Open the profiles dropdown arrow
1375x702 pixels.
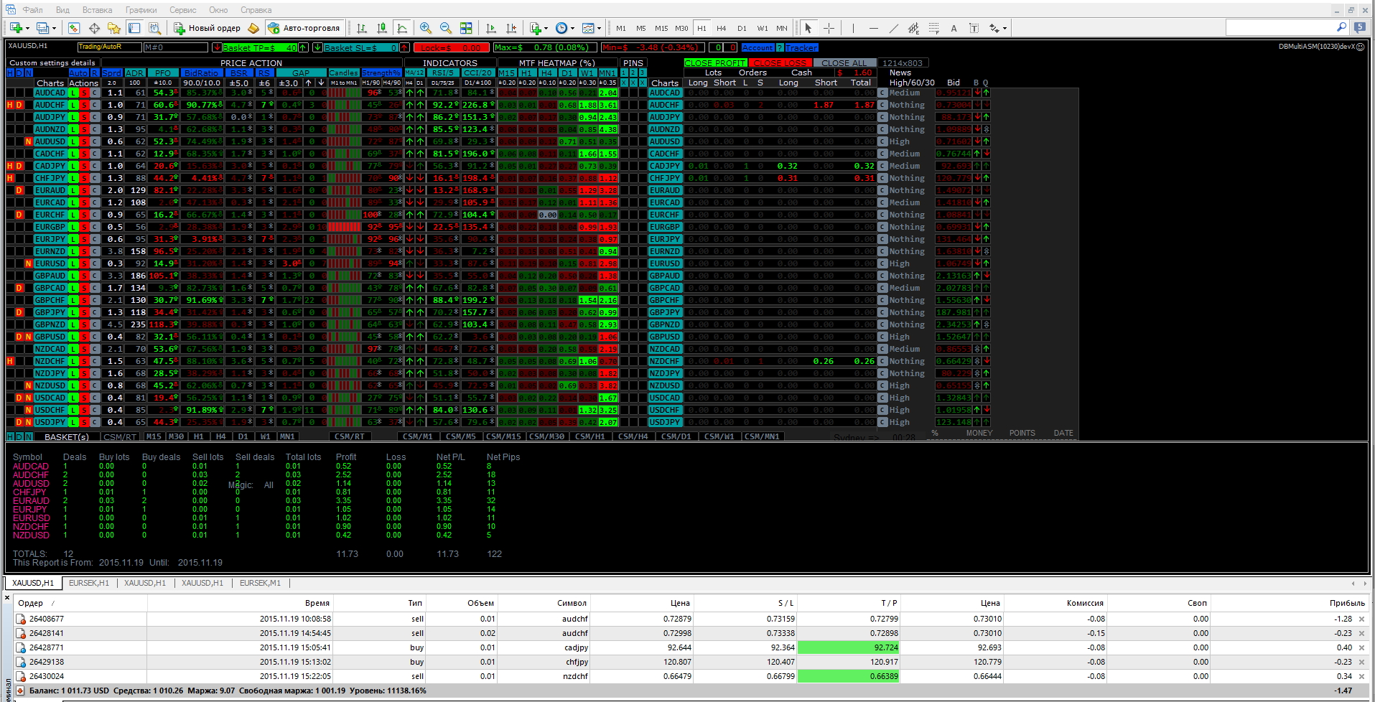[54, 29]
